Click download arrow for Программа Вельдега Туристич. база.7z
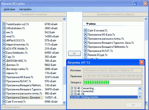This screenshot has width=149, height=110. pyautogui.click(x=86, y=43)
